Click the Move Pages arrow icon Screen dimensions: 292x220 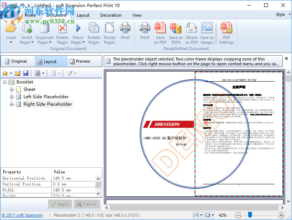[78, 28]
